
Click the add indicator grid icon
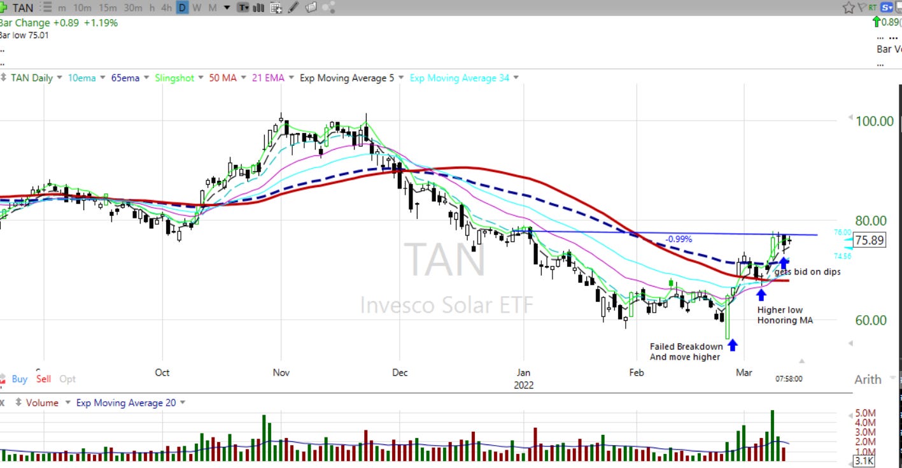coord(276,8)
